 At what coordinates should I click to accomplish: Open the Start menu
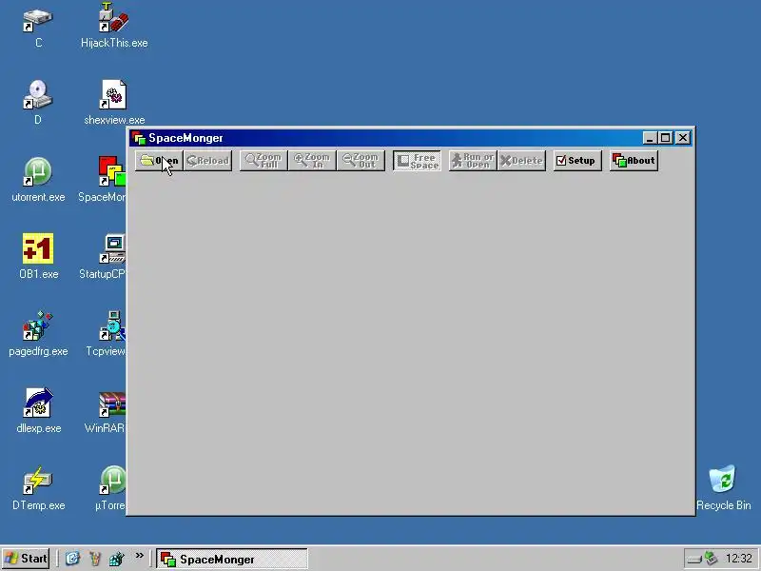[x=27, y=559]
